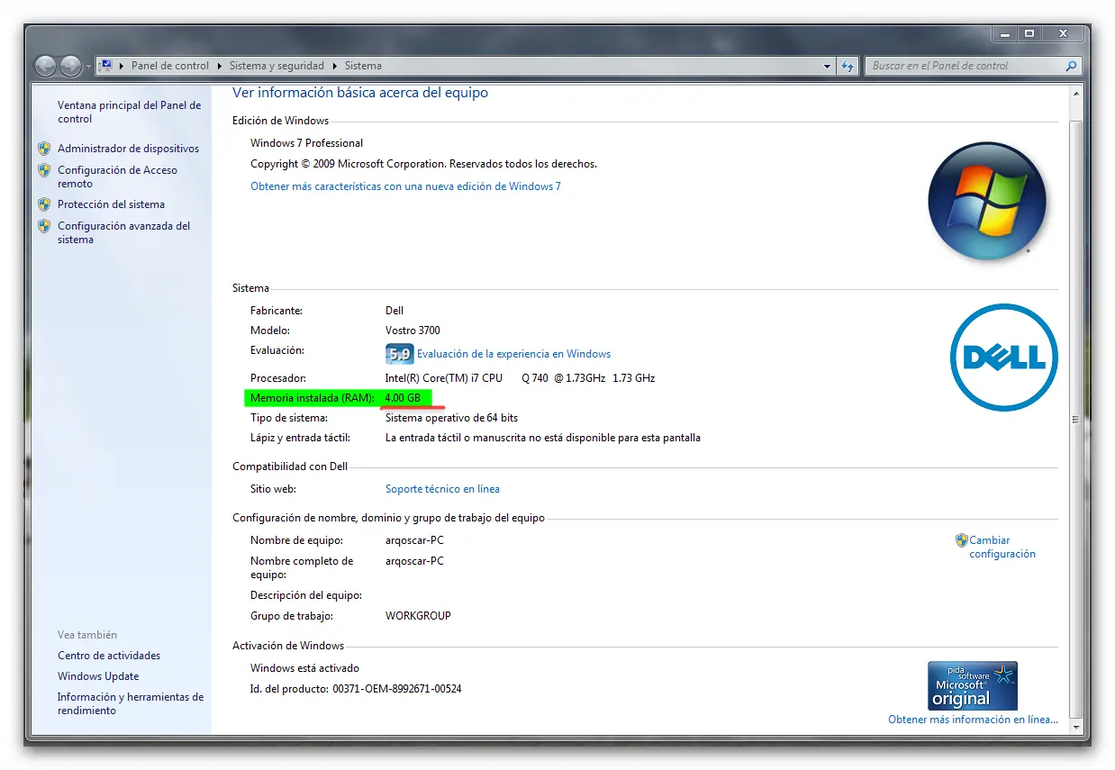This screenshot has height=770, width=1115.
Task: Click 'Obtener más características con una nueva edición' link
Action: pyautogui.click(x=405, y=186)
